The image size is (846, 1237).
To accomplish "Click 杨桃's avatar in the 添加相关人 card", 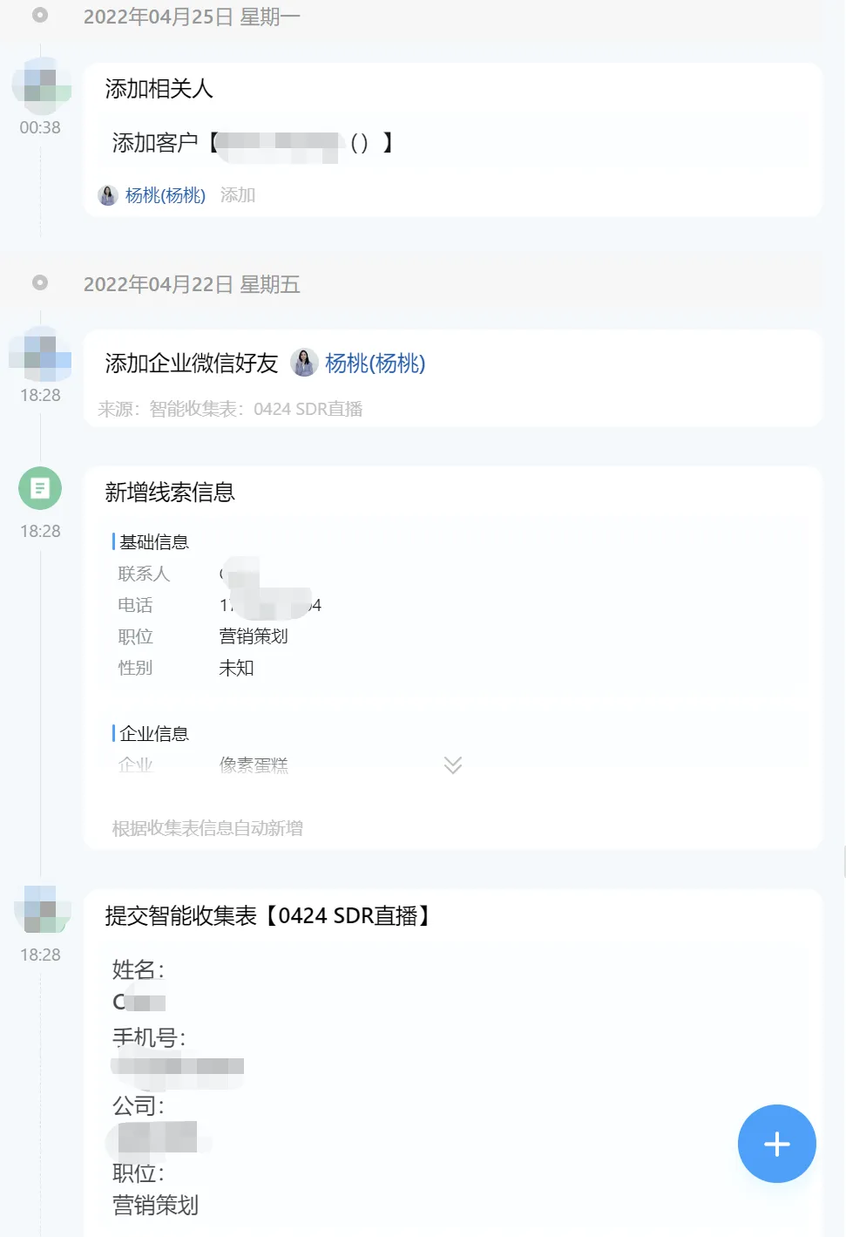I will tap(107, 195).
